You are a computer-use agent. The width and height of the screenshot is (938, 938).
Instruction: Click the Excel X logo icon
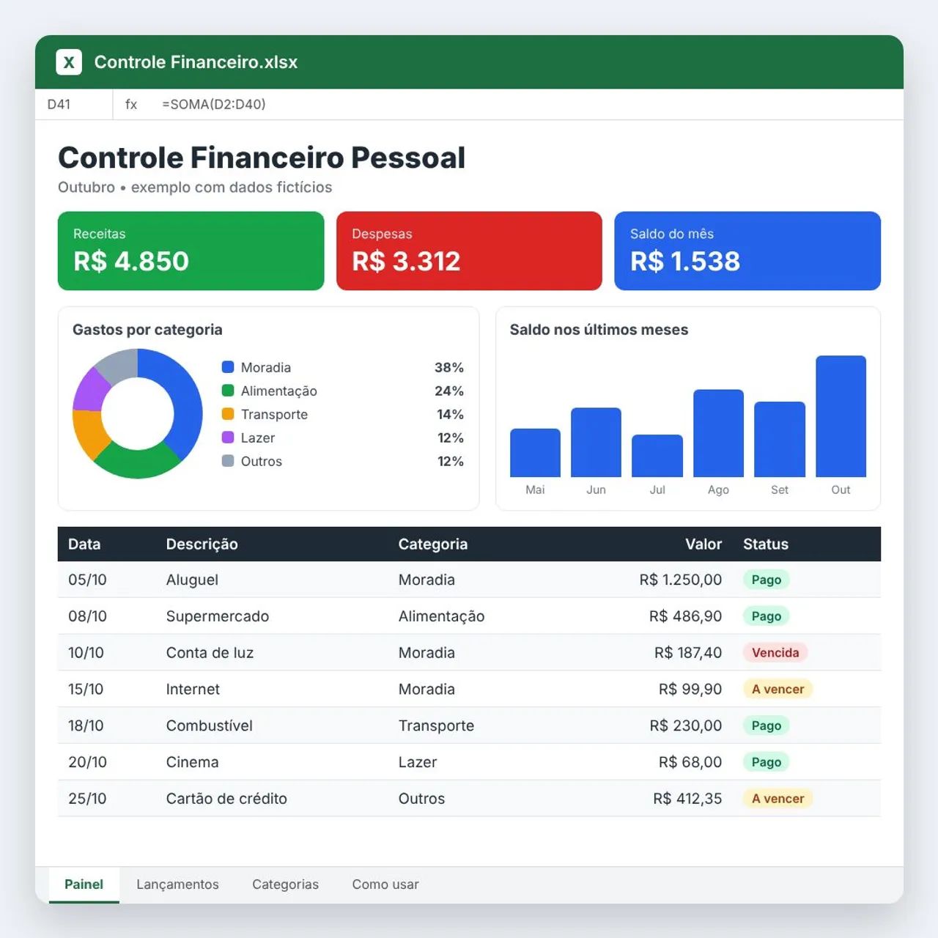pos(69,62)
